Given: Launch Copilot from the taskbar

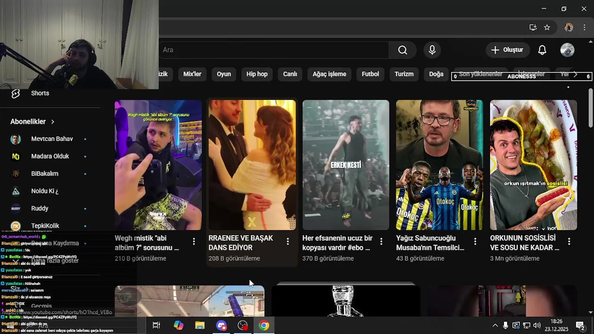Looking at the screenshot, I should (178, 326).
